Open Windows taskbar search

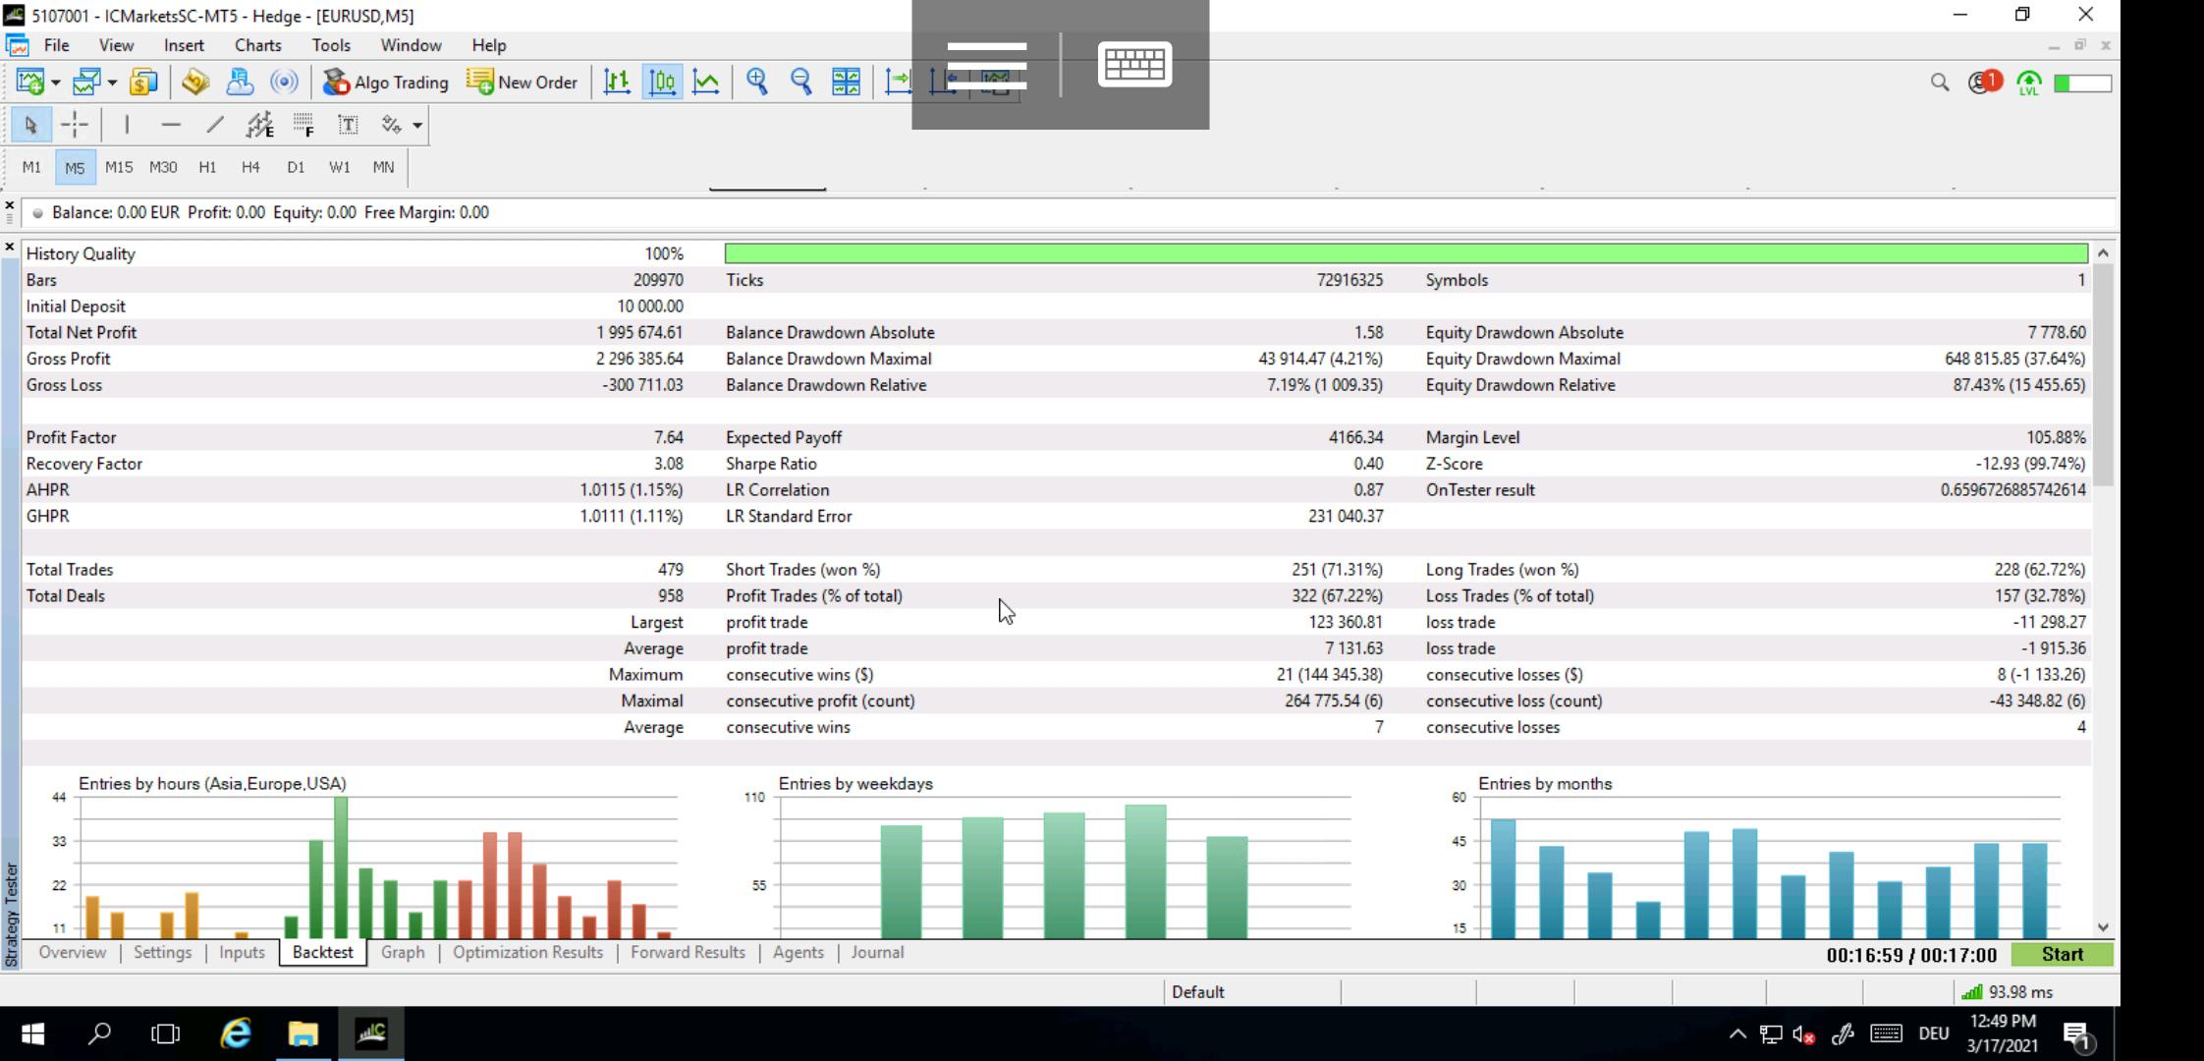pyautogui.click(x=99, y=1033)
